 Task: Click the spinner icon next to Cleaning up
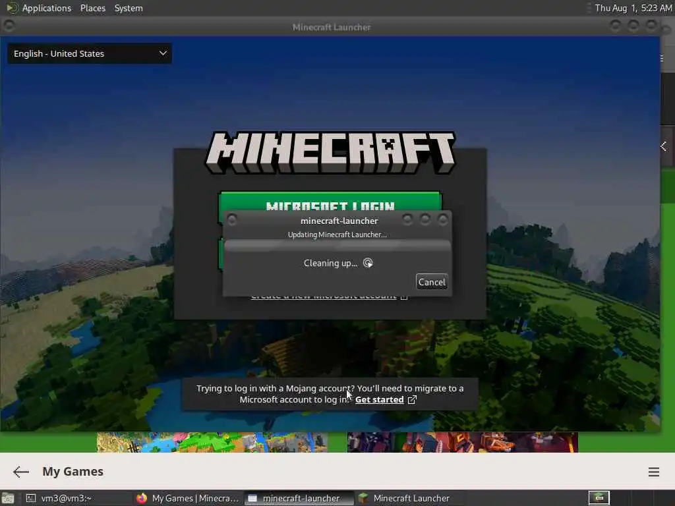368,263
